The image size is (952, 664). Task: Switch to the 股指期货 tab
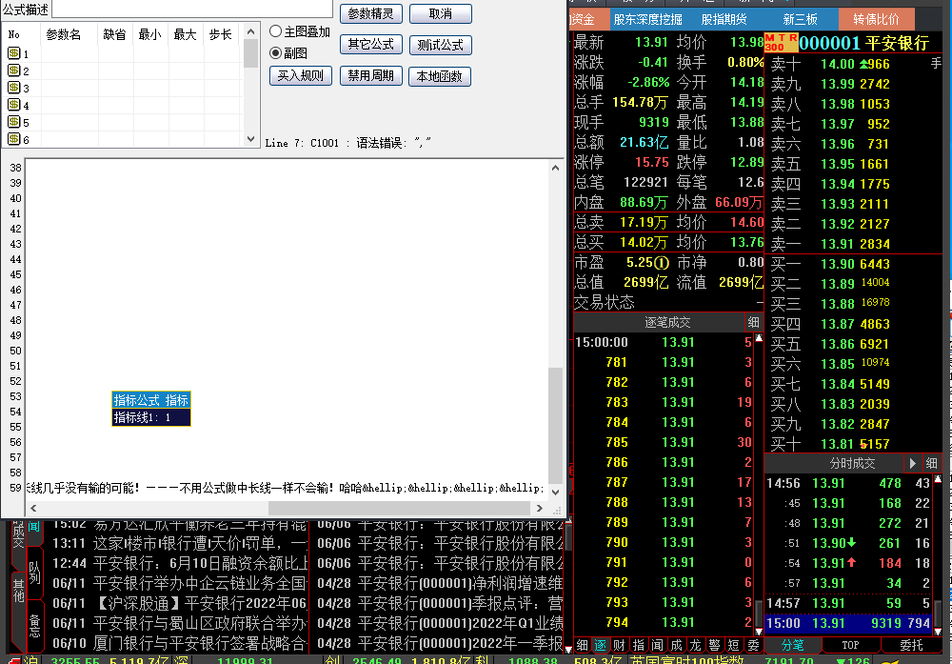(724, 19)
